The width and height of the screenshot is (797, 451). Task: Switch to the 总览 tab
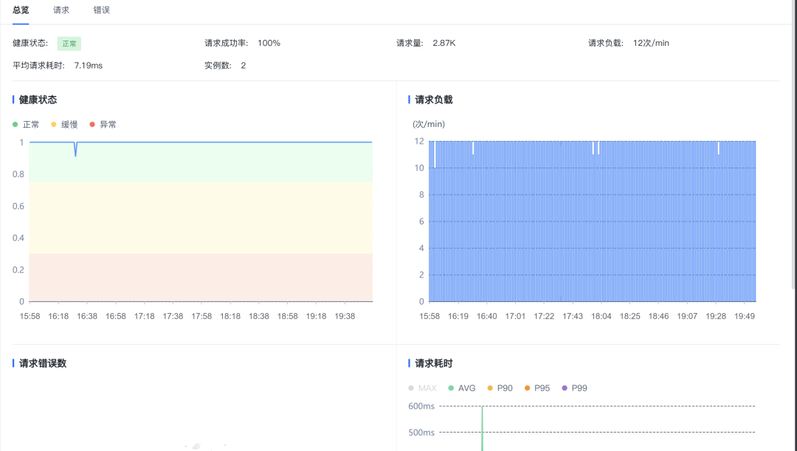[21, 10]
